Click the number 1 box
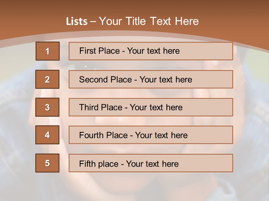This screenshot has width=269, height=201. coord(48,51)
